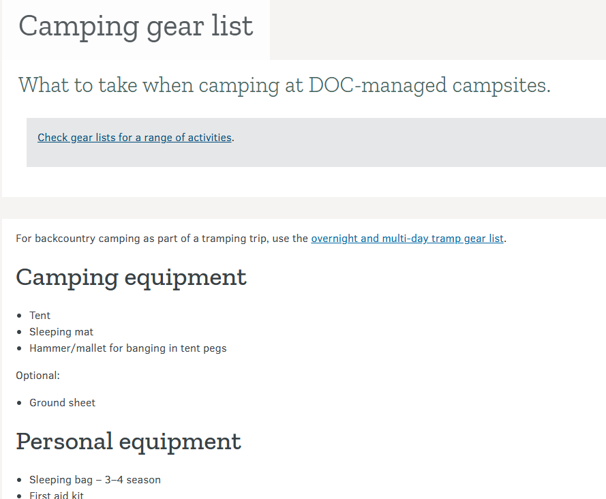Click the bullet point before 'Tent'
This screenshot has height=499, width=606.
point(20,316)
